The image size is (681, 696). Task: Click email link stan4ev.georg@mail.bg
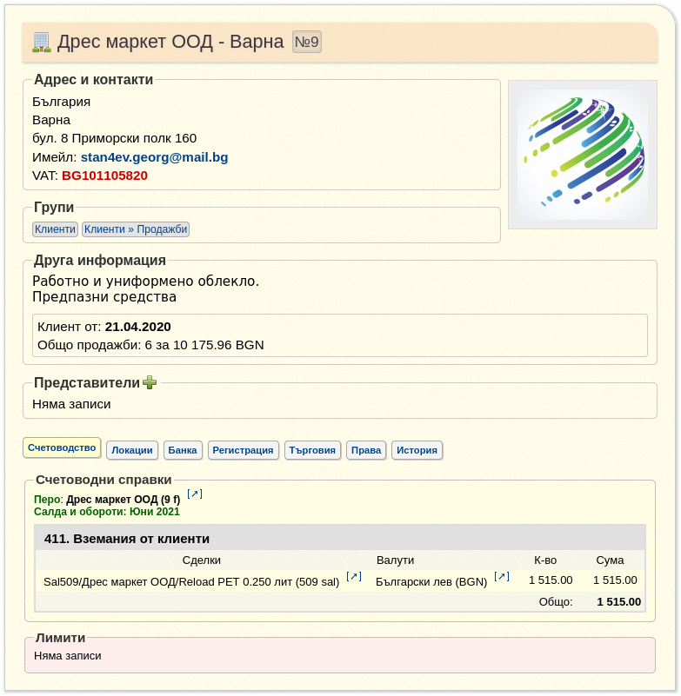click(x=154, y=157)
